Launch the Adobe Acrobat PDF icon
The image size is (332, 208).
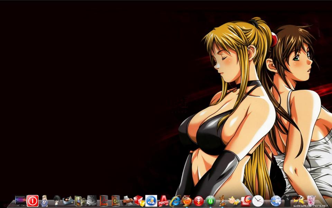(104, 201)
